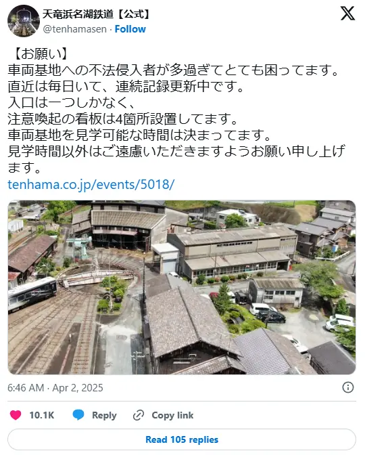This screenshot has height=455, width=365.
Task: Follow the @tenhamasen account
Action: 130,29
